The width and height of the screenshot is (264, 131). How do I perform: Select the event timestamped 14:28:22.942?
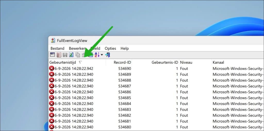pyautogui.click(x=74, y=68)
